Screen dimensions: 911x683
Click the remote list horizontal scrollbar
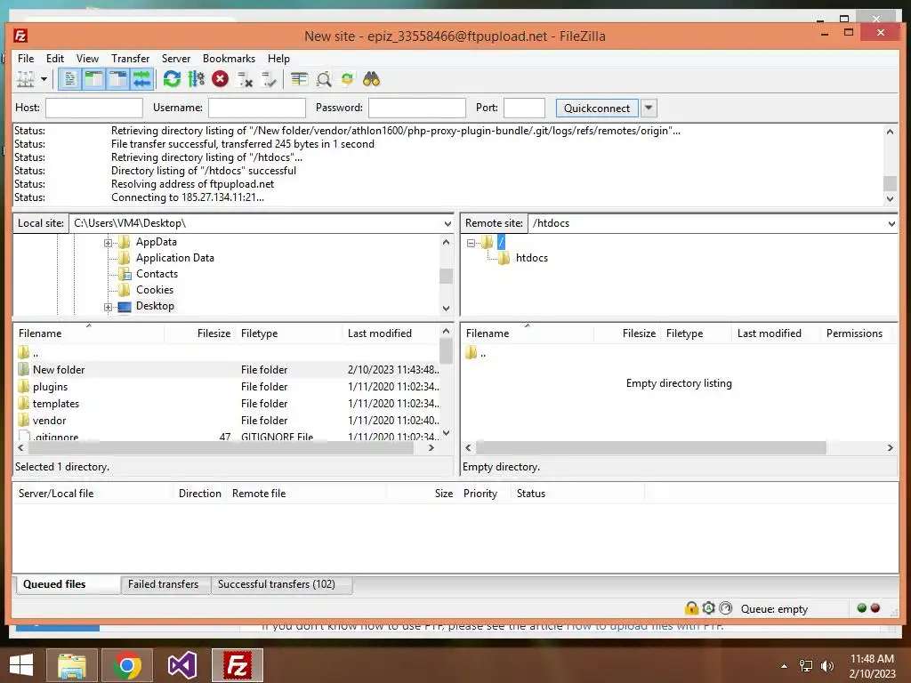pyautogui.click(x=650, y=448)
